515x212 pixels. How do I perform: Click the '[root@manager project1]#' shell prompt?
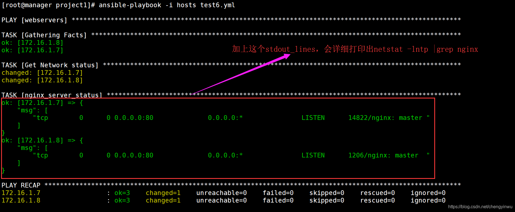tap(48, 5)
